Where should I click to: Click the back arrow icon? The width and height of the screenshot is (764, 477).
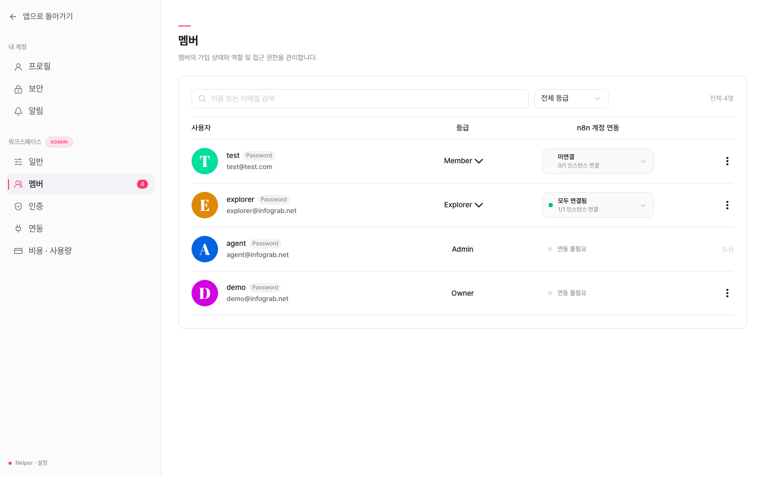13,17
